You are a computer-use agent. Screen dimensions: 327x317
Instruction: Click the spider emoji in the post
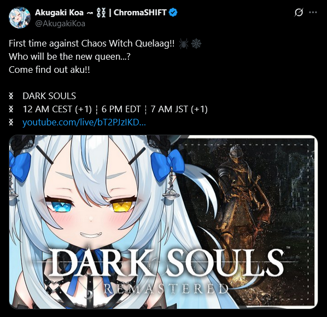(x=184, y=44)
